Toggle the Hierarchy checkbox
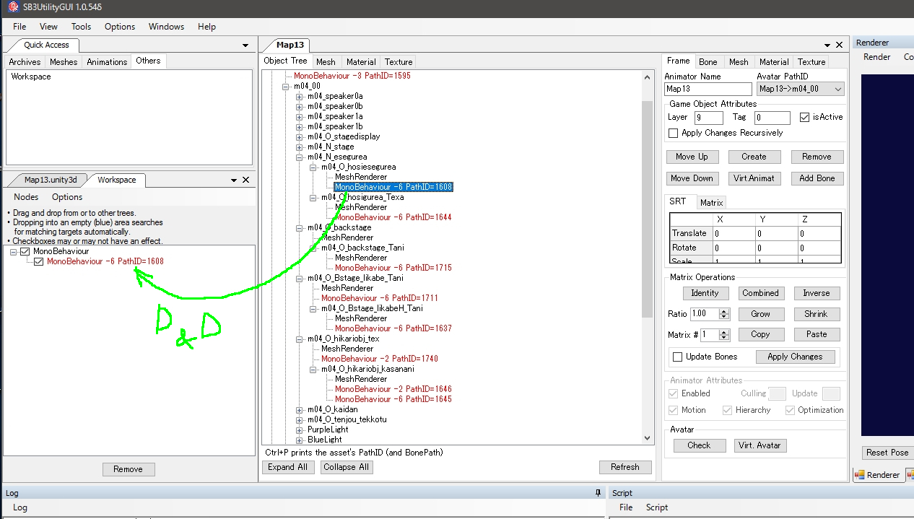The image size is (914, 519). click(727, 410)
